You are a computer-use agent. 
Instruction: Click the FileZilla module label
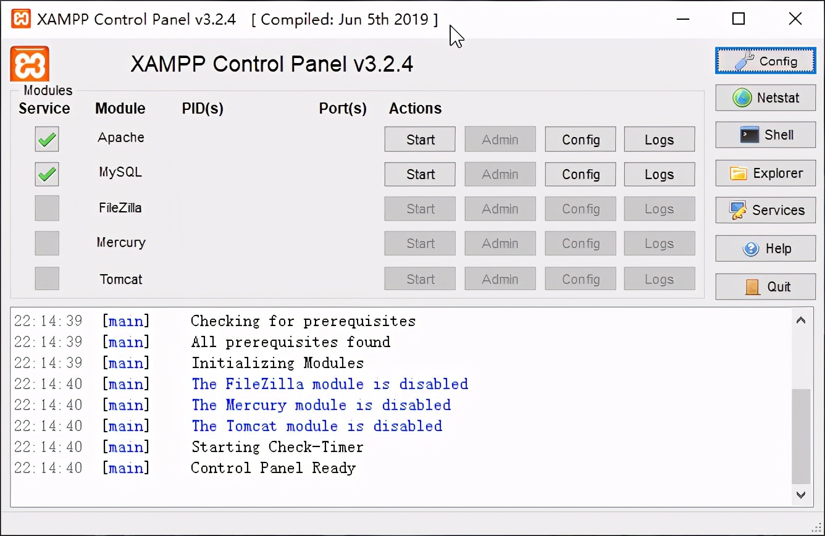click(x=120, y=207)
